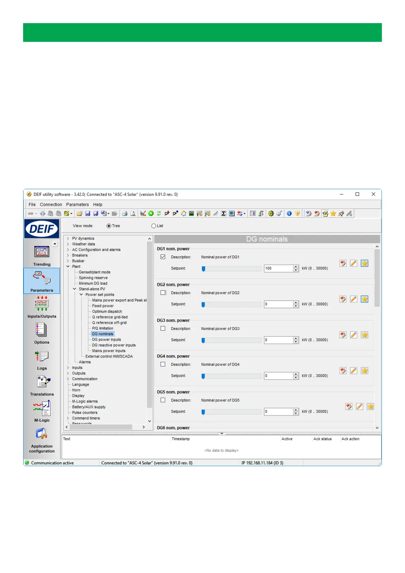
Task: Click the blue info toolbar icon
Action: [x=289, y=213]
